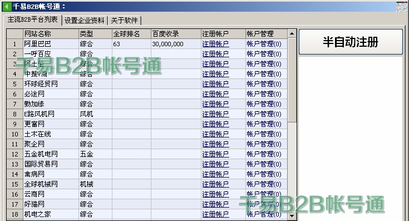Click 注册帐户 link for 禽病网
This screenshot has width=409, height=221.
215,174
